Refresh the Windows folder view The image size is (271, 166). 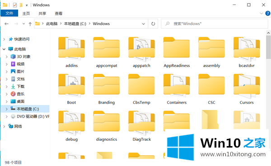click(x=153, y=23)
